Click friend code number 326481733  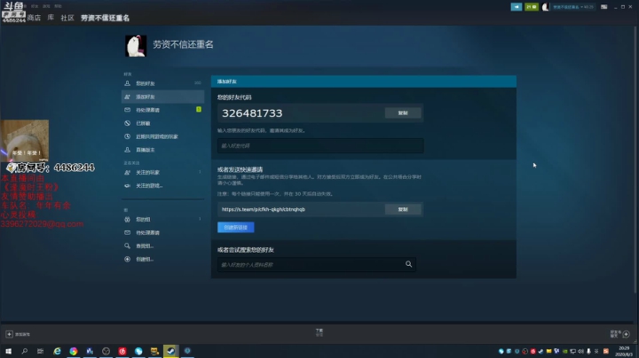click(252, 113)
